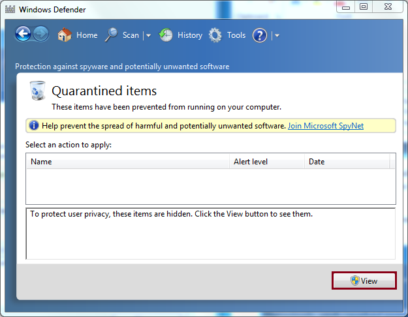Click the Quarantined items recycle bin icon

[37, 91]
